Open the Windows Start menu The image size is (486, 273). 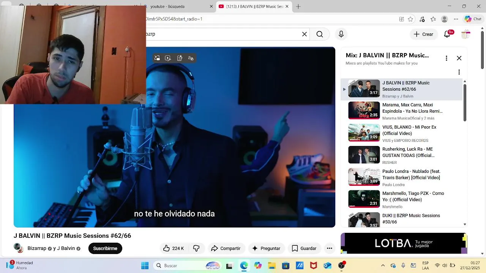(x=145, y=266)
